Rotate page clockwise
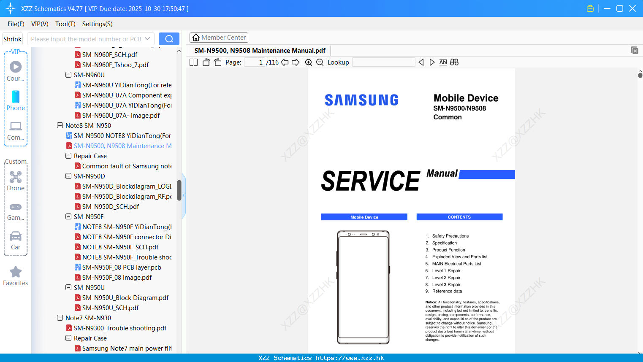The image size is (643, 362). coord(217,62)
